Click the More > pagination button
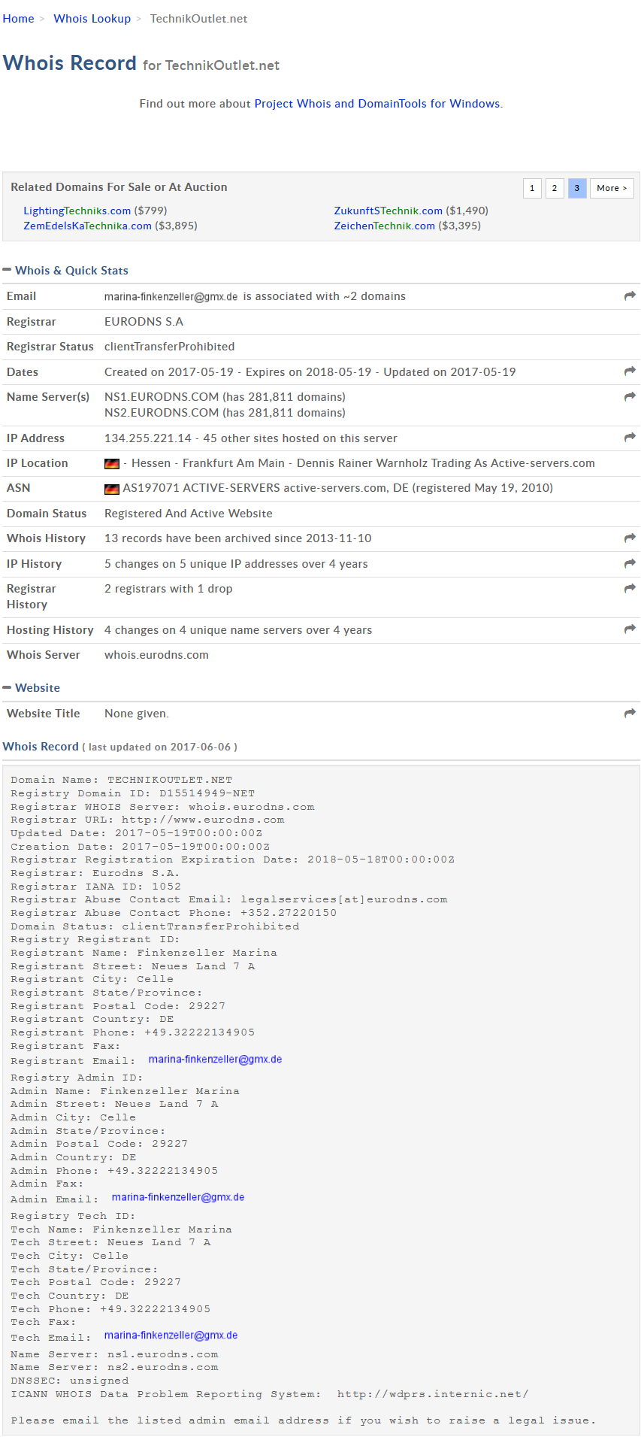This screenshot has width=641, height=1437. (x=612, y=188)
